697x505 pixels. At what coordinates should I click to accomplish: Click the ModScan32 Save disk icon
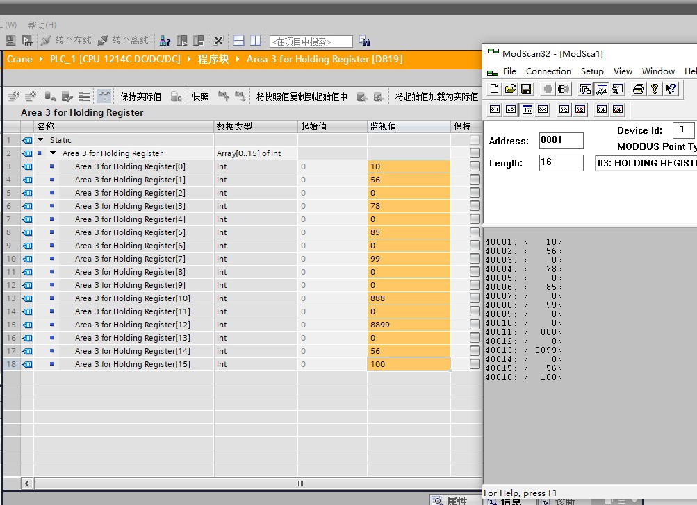[526, 89]
